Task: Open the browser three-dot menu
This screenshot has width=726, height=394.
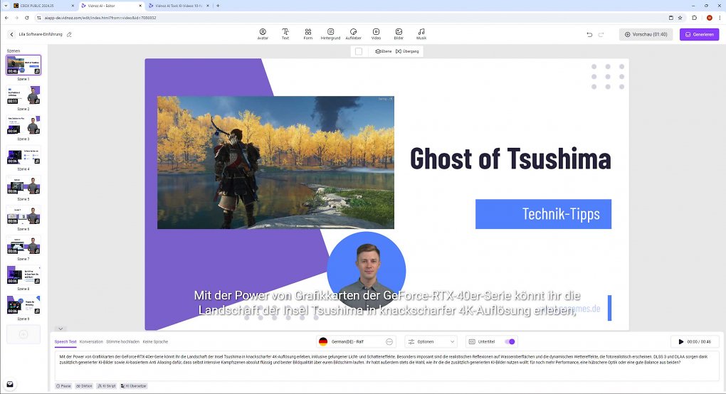Action: (720, 18)
